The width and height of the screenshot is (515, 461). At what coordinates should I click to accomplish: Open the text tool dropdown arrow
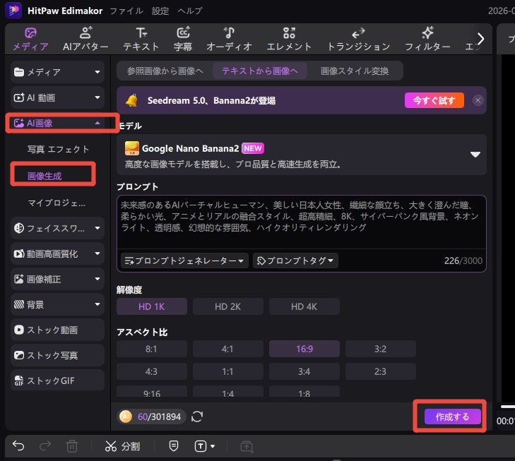click(x=213, y=446)
